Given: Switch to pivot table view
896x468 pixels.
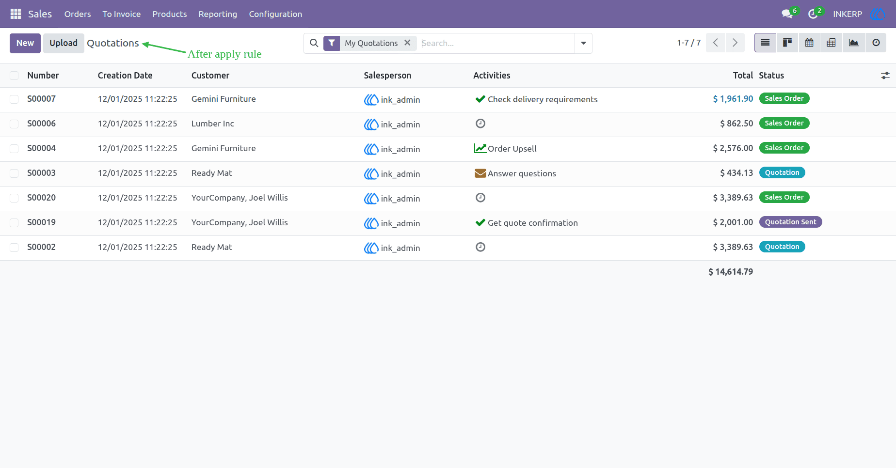Looking at the screenshot, I should [831, 43].
